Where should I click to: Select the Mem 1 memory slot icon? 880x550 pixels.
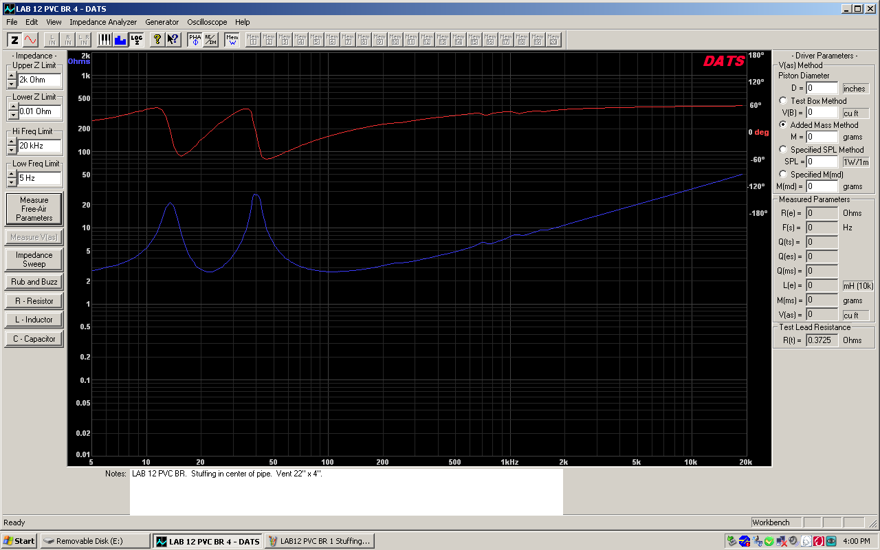coord(253,40)
